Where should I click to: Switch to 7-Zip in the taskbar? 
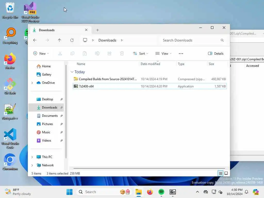coord(173,192)
